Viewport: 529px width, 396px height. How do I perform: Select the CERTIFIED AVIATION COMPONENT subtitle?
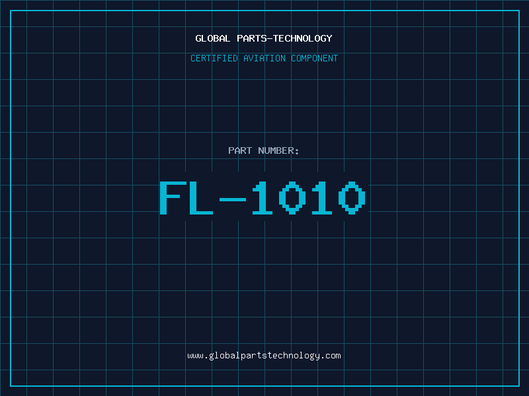264,58
